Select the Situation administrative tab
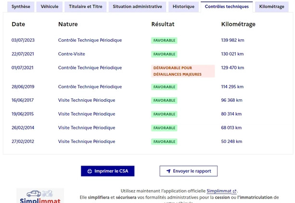295x203 pixels. coord(138,7)
